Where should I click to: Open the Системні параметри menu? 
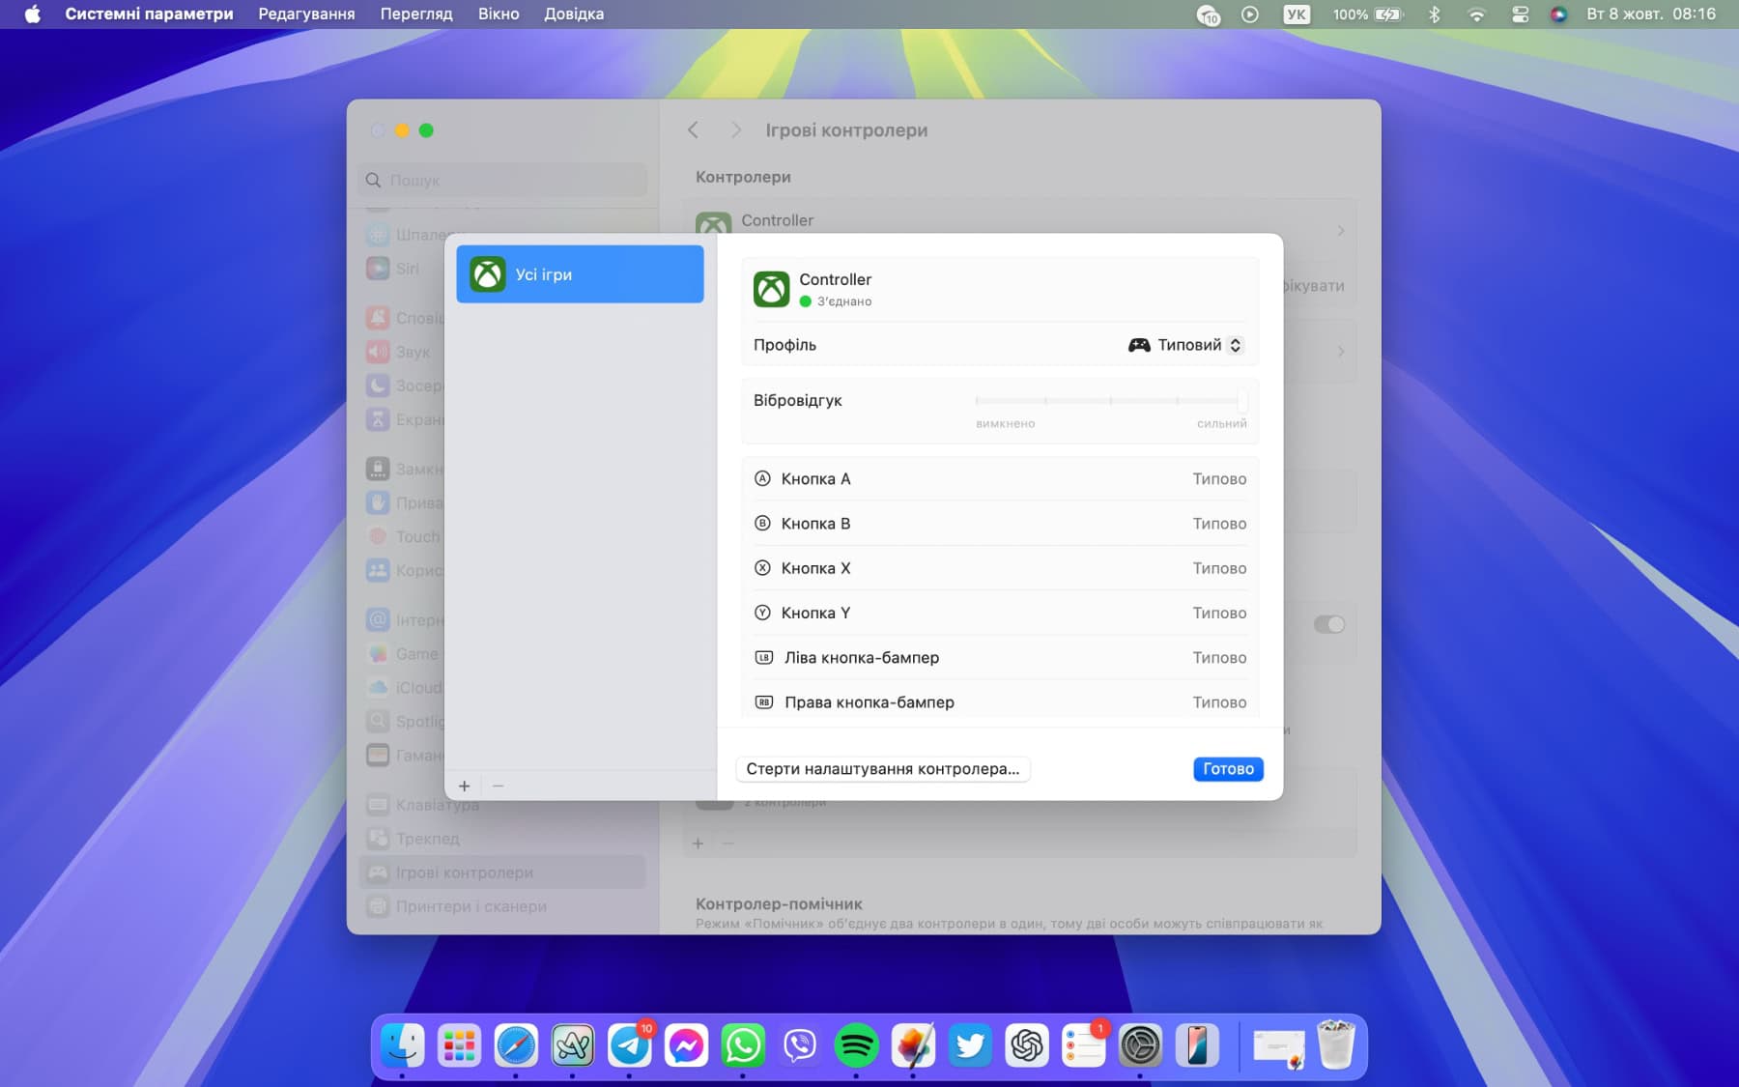pyautogui.click(x=149, y=14)
